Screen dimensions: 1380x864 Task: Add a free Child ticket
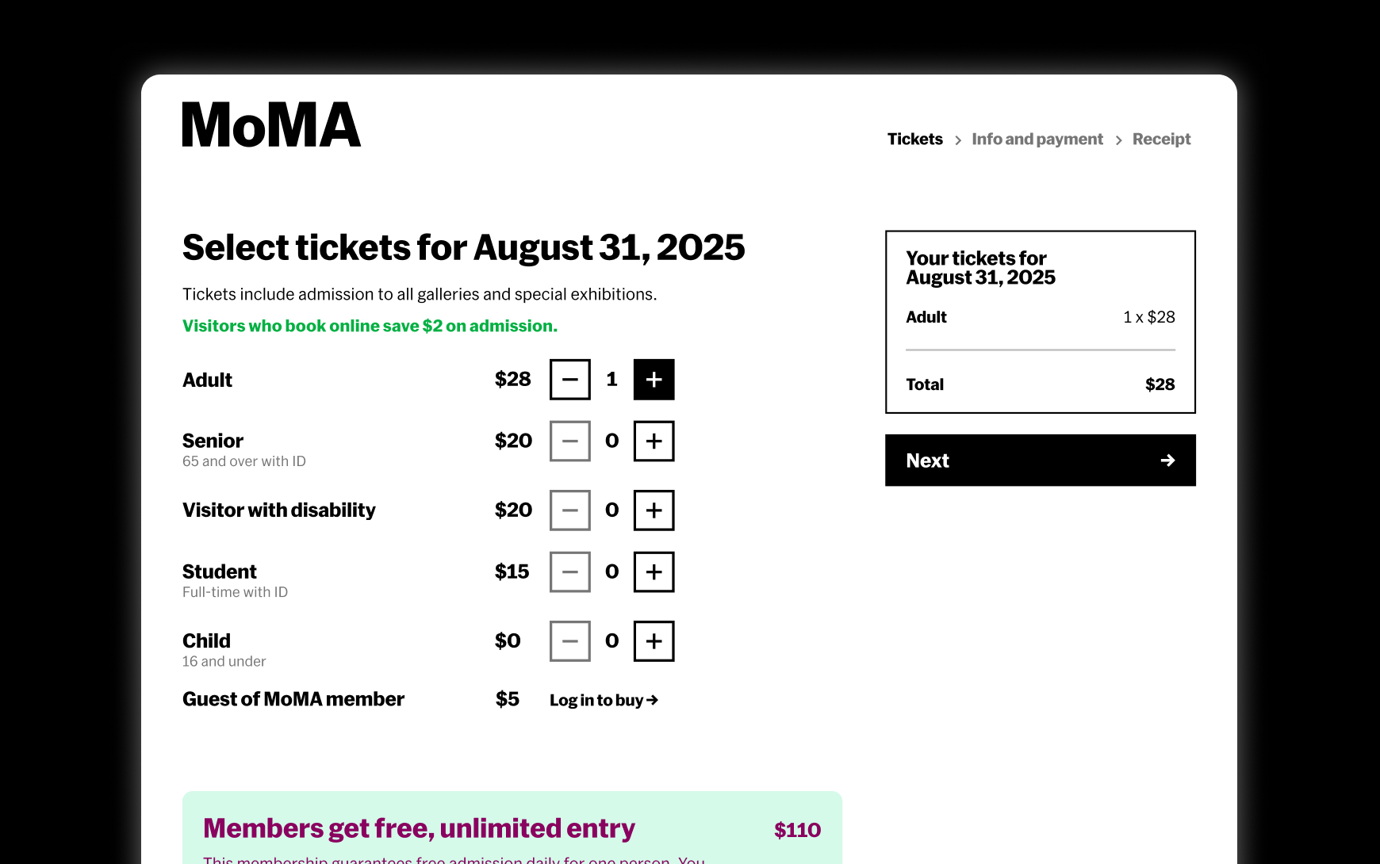(653, 640)
